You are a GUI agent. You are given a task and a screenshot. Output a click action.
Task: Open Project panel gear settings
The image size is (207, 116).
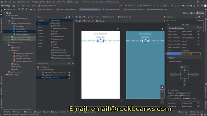[x=31, y=9]
